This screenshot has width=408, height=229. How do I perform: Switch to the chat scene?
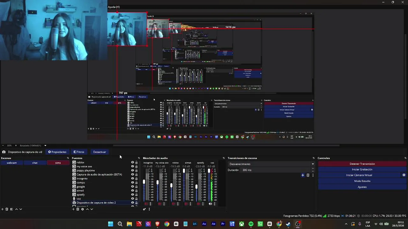click(x=35, y=163)
